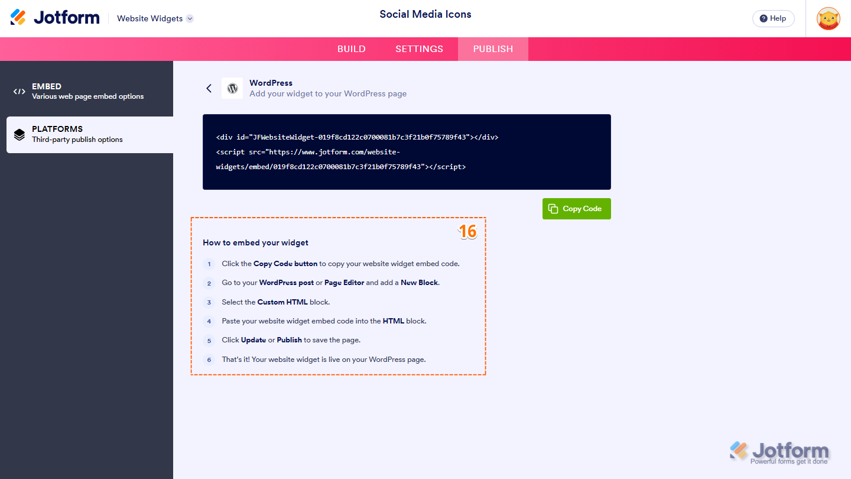Click step 2 'Go to your WordPress post' text
Image resolution: width=851 pixels, height=479 pixels.
coord(330,283)
